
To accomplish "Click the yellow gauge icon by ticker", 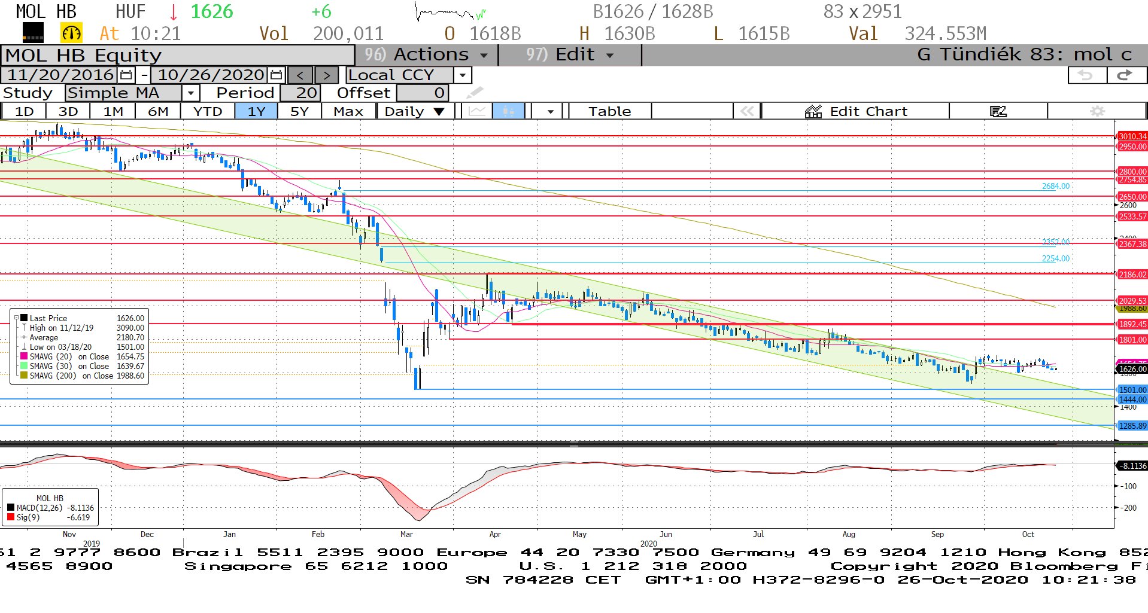I will point(71,33).
